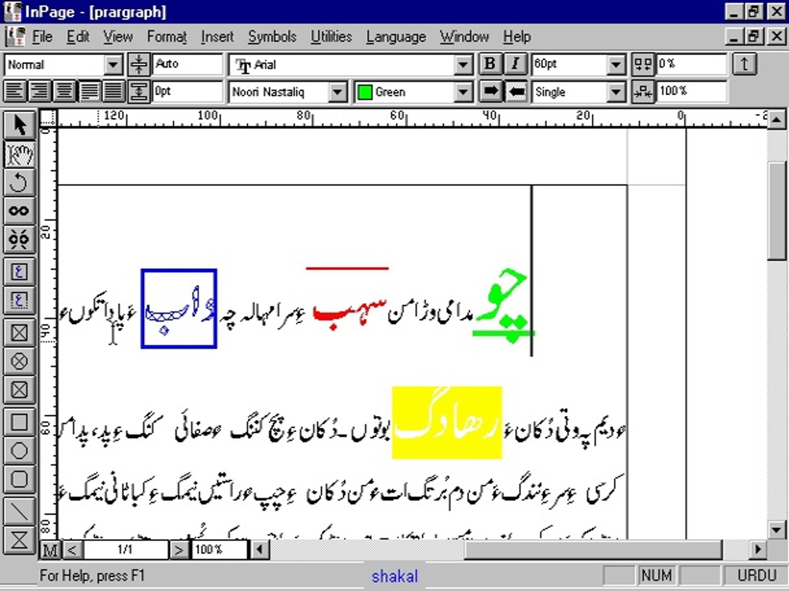Click the M master page button
The height and width of the screenshot is (591, 789).
coord(50,549)
